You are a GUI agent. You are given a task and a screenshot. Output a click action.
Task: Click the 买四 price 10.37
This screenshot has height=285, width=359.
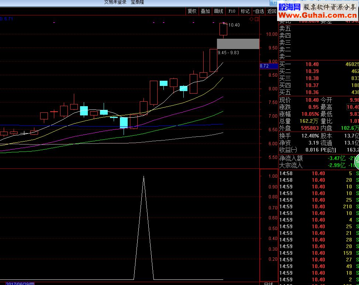click(312, 85)
